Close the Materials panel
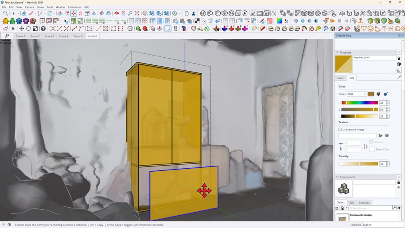 (399, 52)
